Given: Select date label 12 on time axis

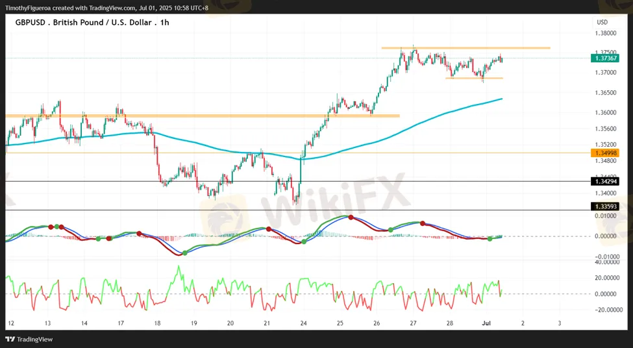Looking at the screenshot, I should pyautogui.click(x=11, y=323).
